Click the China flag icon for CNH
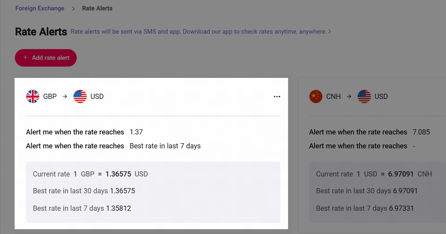The width and height of the screenshot is (446, 234). pyautogui.click(x=316, y=96)
